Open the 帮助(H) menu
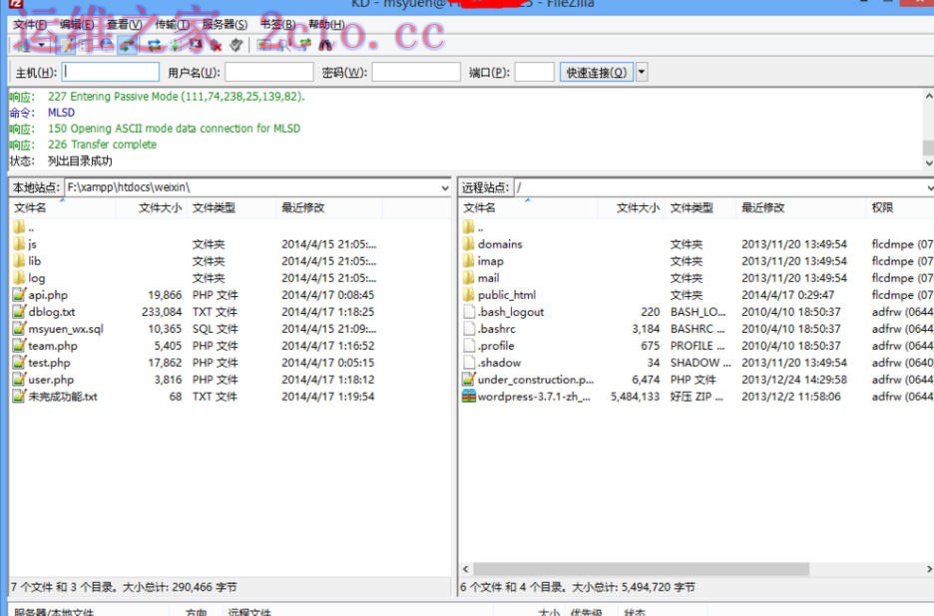The width and height of the screenshot is (934, 616). [326, 25]
